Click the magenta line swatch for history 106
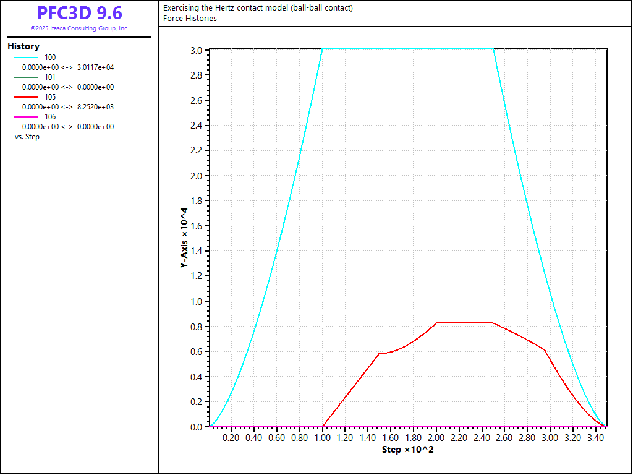Screen dimensions: 633x475 (26, 117)
